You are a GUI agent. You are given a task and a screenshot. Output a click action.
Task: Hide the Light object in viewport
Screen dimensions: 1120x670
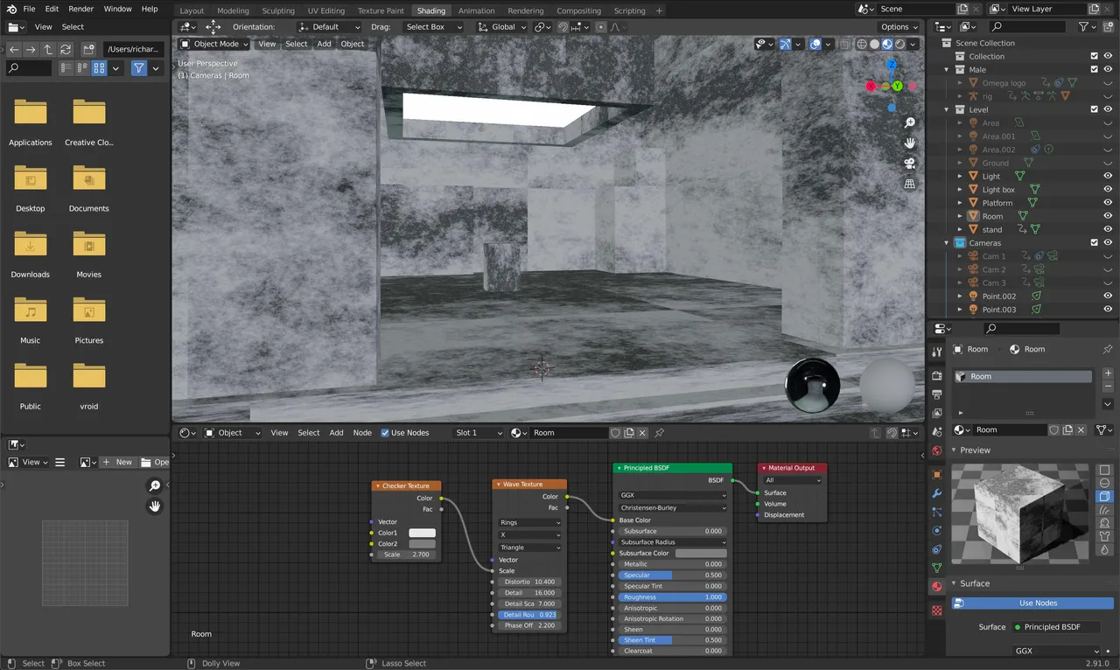(x=1108, y=176)
